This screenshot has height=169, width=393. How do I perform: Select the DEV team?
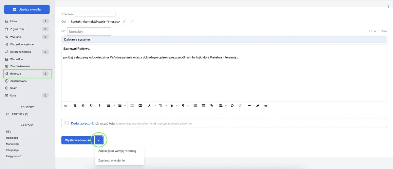point(9,131)
